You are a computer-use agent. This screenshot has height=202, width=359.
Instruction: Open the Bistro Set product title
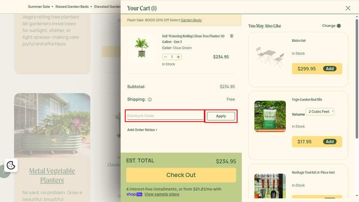click(x=298, y=40)
